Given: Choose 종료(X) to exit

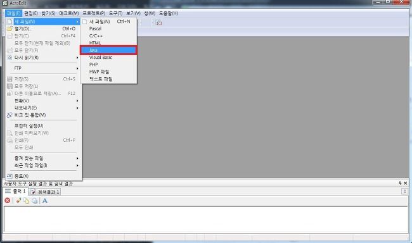Looking at the screenshot, I should [43, 176].
